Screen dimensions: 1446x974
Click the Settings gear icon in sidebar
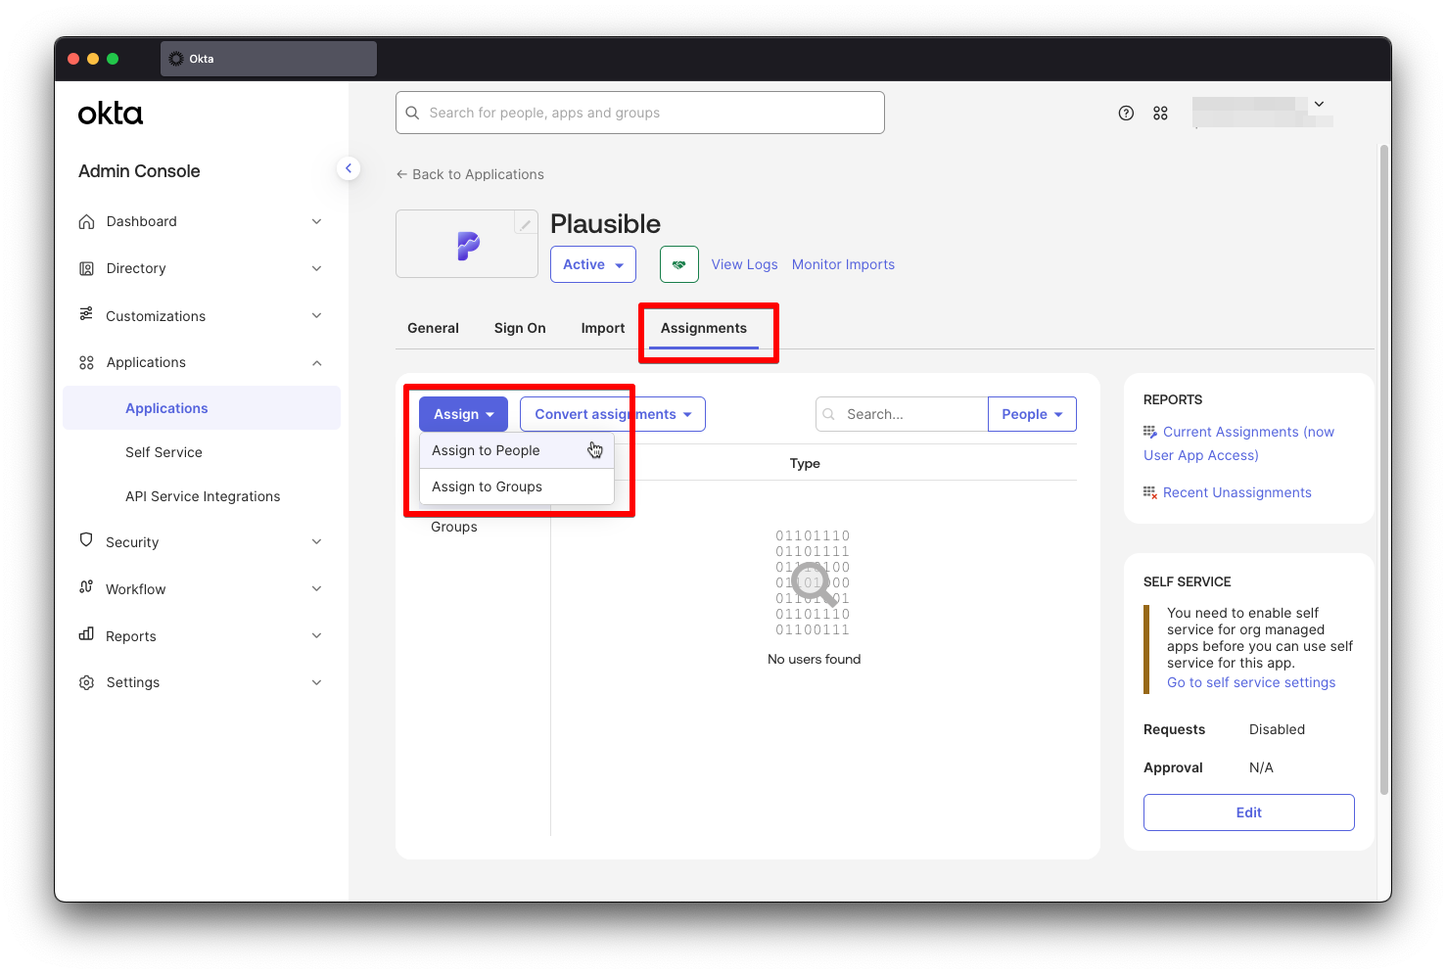[86, 682]
